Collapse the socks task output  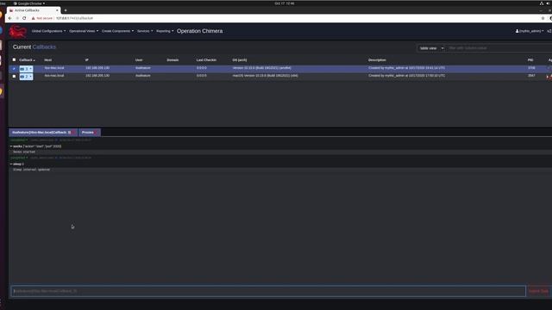point(11,146)
